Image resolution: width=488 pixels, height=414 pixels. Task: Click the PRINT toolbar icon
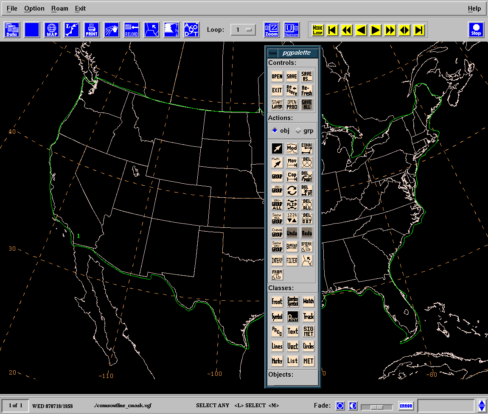tap(92, 30)
